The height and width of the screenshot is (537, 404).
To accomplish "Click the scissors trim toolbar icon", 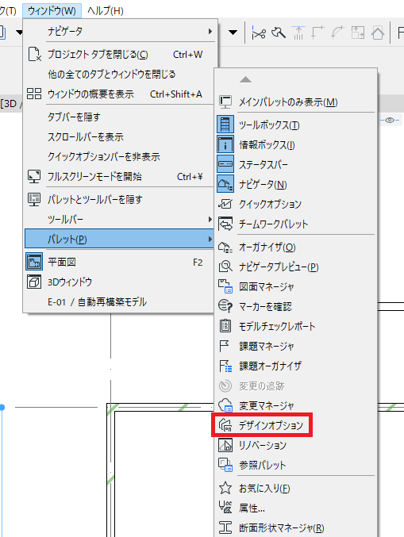I will (x=259, y=33).
